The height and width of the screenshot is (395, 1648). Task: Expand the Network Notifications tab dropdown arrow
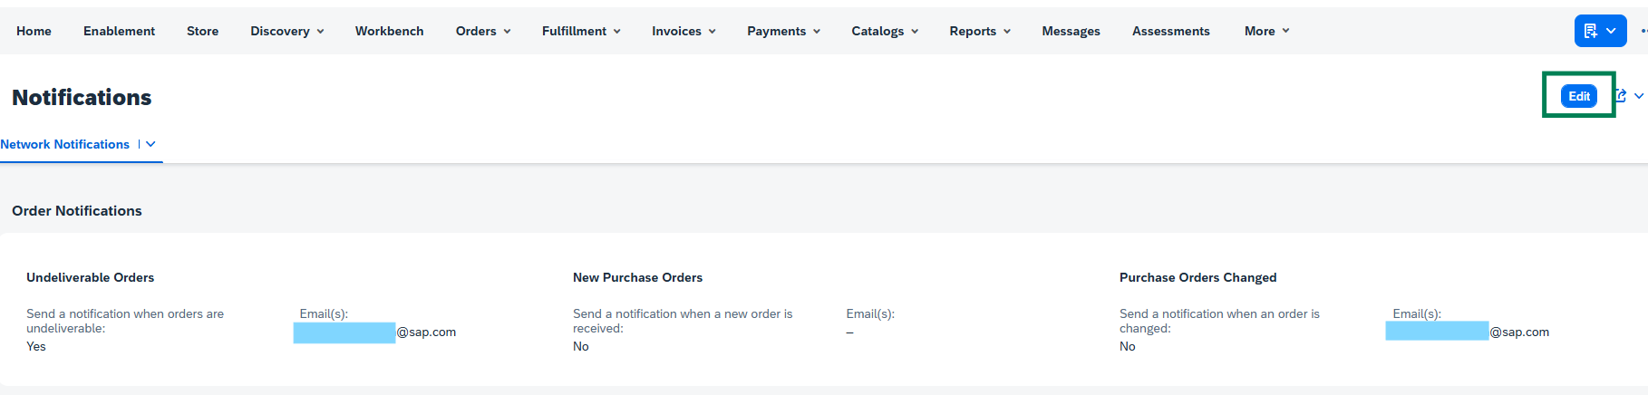coord(150,144)
